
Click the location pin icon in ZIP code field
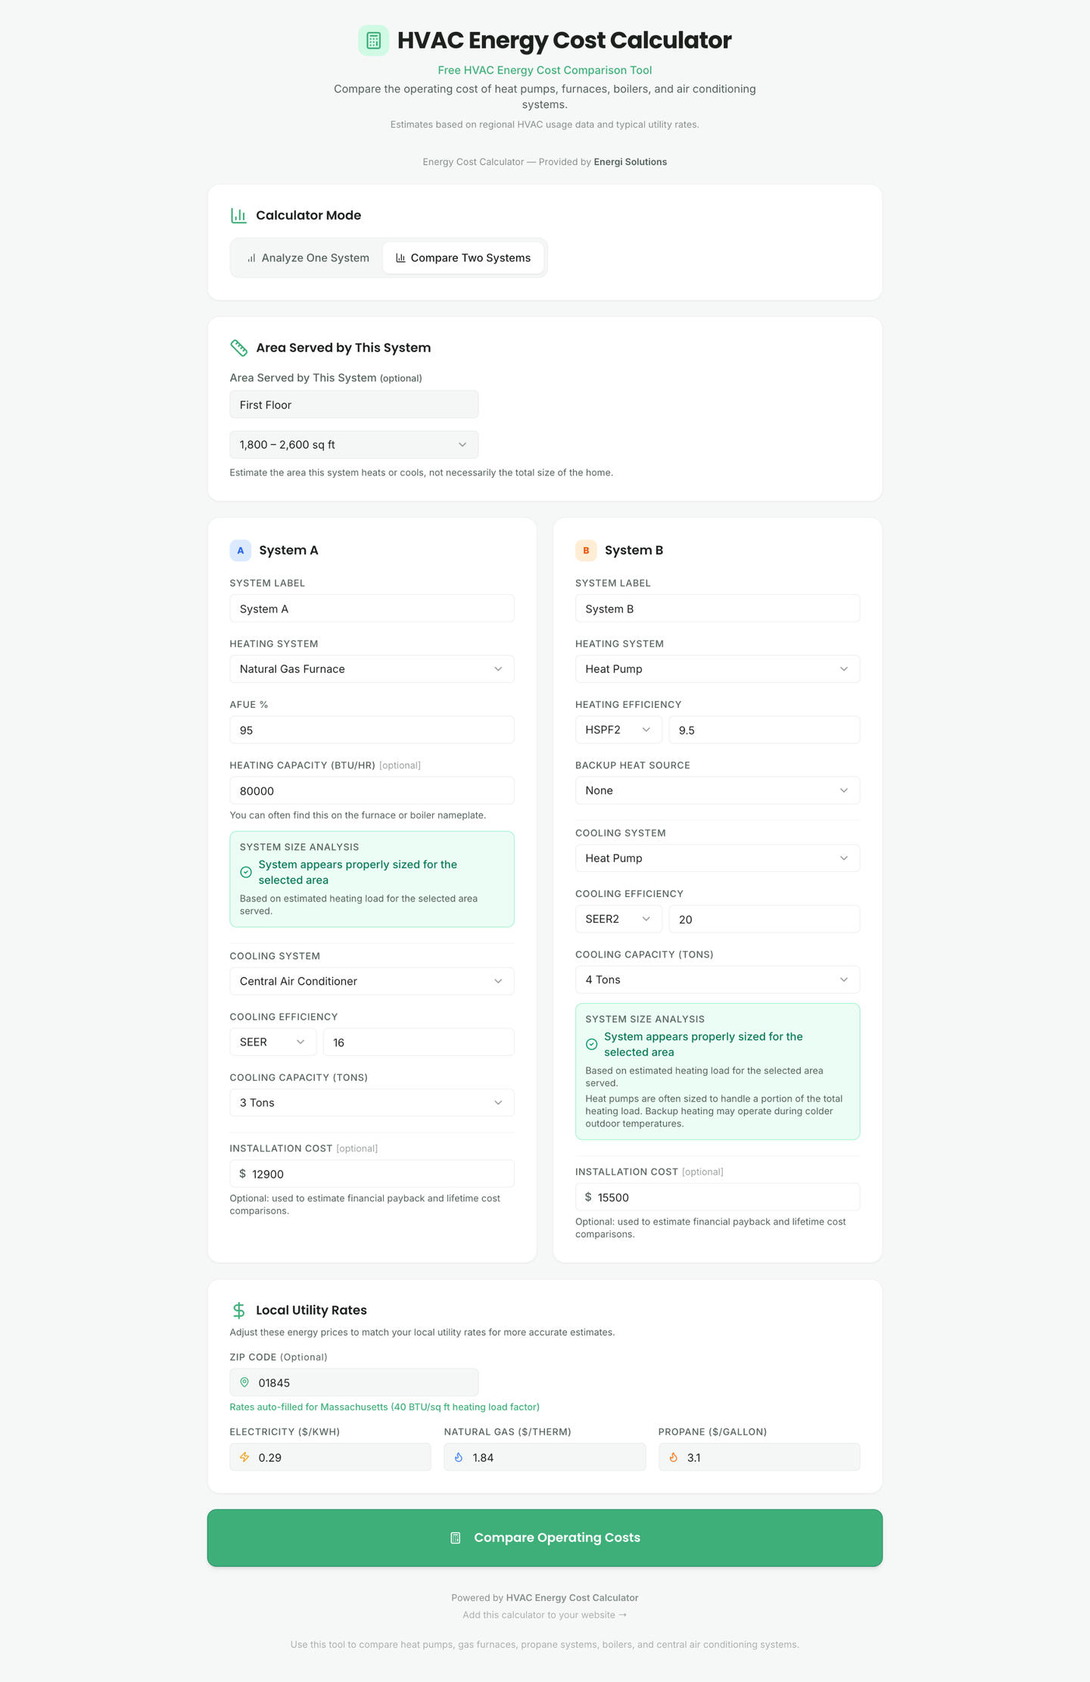pos(244,1382)
